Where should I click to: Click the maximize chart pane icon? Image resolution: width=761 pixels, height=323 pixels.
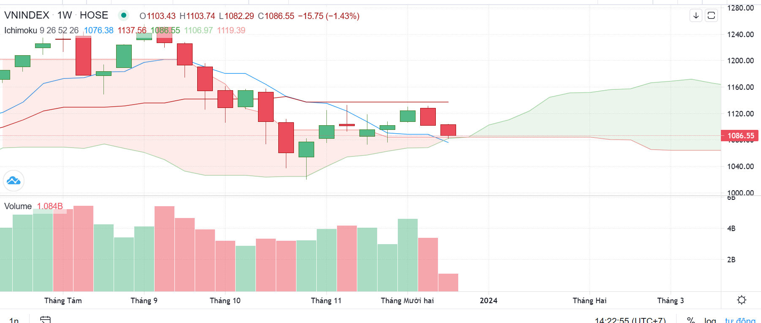coord(711,16)
